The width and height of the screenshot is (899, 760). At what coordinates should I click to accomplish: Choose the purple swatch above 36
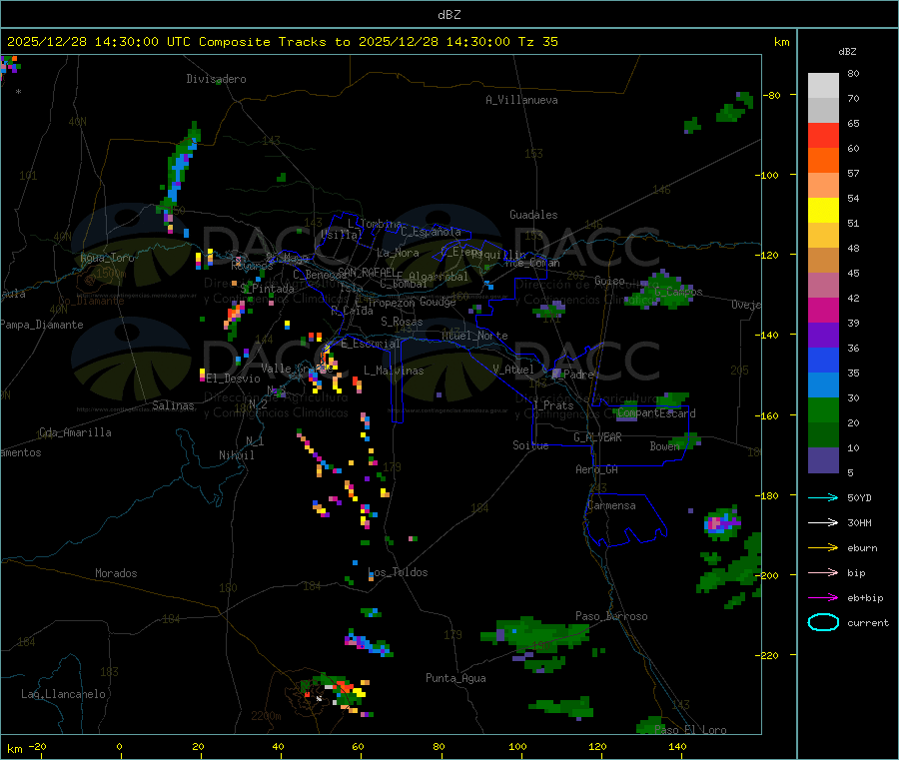(x=823, y=336)
